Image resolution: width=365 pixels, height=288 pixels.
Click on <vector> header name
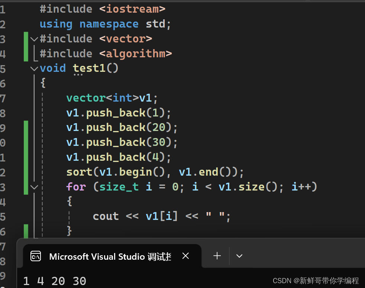click(x=126, y=39)
